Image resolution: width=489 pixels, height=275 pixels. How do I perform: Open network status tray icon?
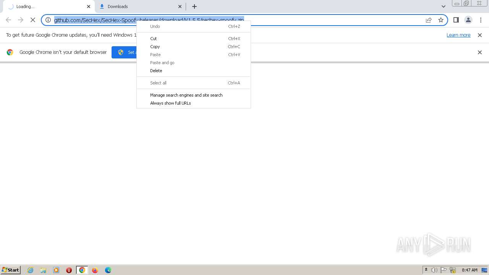453,270
